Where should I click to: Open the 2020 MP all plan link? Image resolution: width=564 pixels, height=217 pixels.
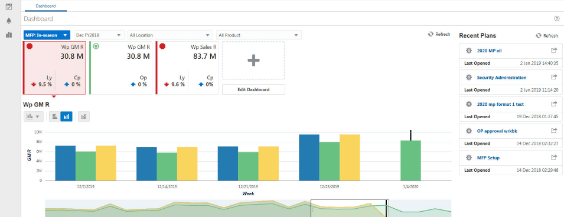(489, 51)
